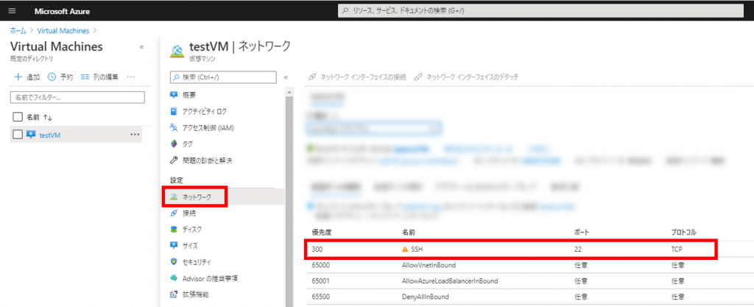Open 列の編集 column editor
Screen dimensions: 754x307
click(99, 77)
